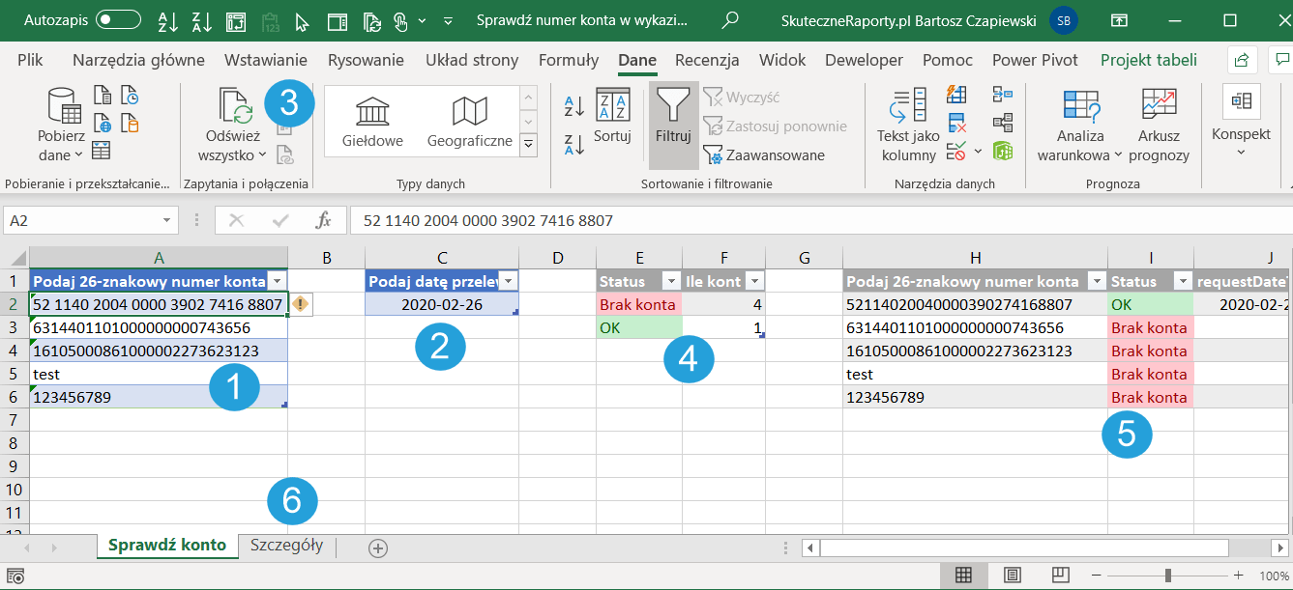The height and width of the screenshot is (590, 1293).
Task: Click the Zaawansowane filter button
Action: pyautogui.click(x=764, y=155)
